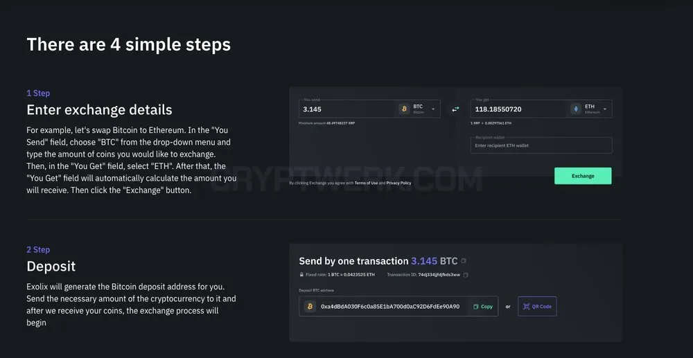Show the QR Code for deposit
The height and width of the screenshot is (358, 693).
[x=537, y=306]
